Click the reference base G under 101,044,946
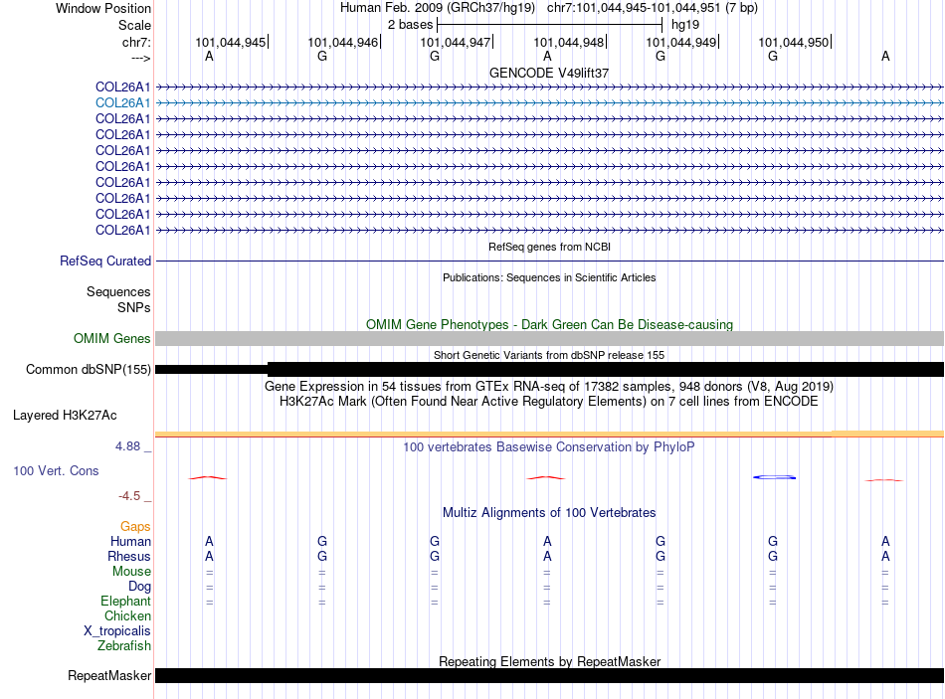Viewport: 945px width, 699px height. [322, 56]
